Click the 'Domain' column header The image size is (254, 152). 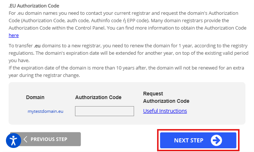[35, 97]
